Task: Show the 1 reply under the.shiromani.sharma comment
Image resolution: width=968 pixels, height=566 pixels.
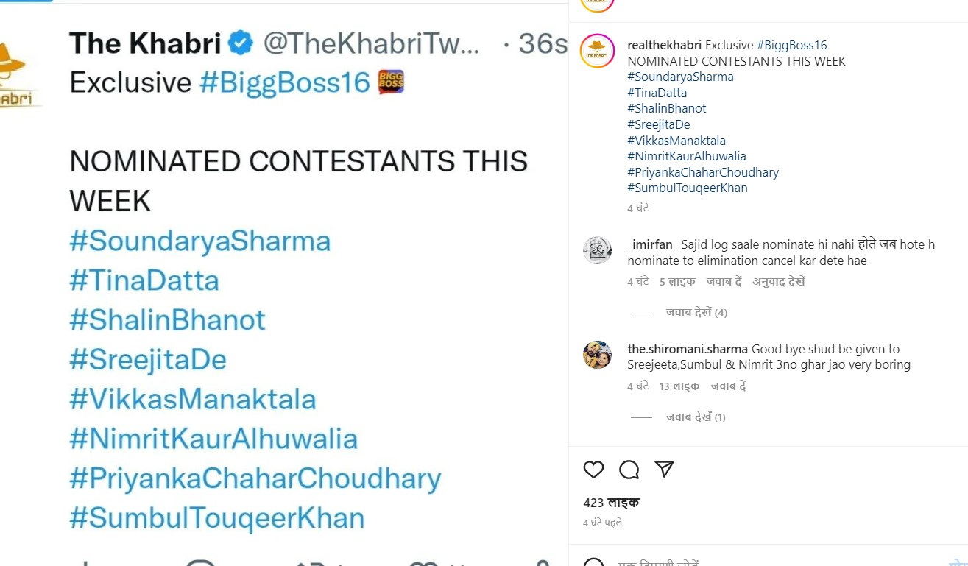Action: [x=696, y=417]
